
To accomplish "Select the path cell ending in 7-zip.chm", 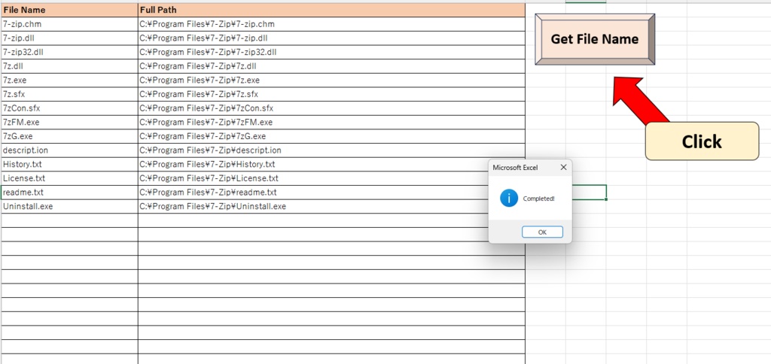I will pos(331,24).
